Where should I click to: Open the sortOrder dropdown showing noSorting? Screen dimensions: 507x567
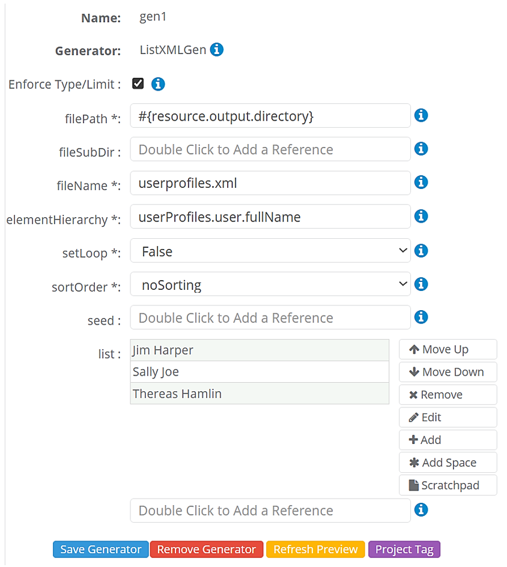(x=270, y=284)
